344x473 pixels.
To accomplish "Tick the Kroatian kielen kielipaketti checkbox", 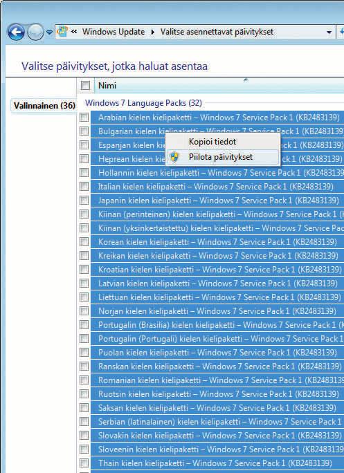I will click(x=84, y=270).
